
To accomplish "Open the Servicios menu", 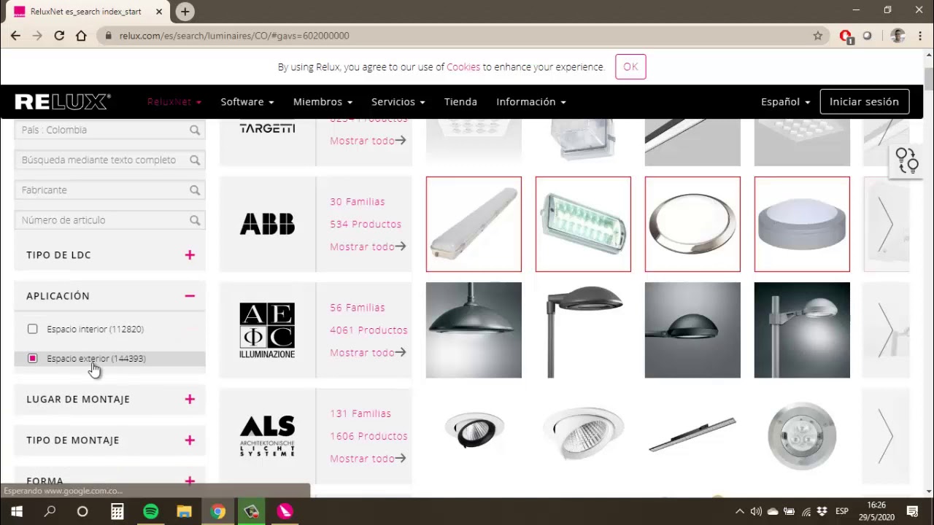I will coord(398,102).
